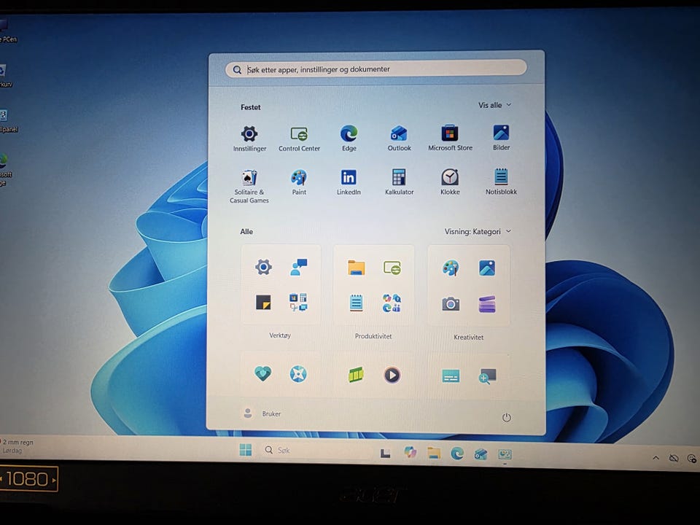This screenshot has height=525, width=700.
Task: Open Innstillinger from pinned apps
Action: pyautogui.click(x=249, y=135)
